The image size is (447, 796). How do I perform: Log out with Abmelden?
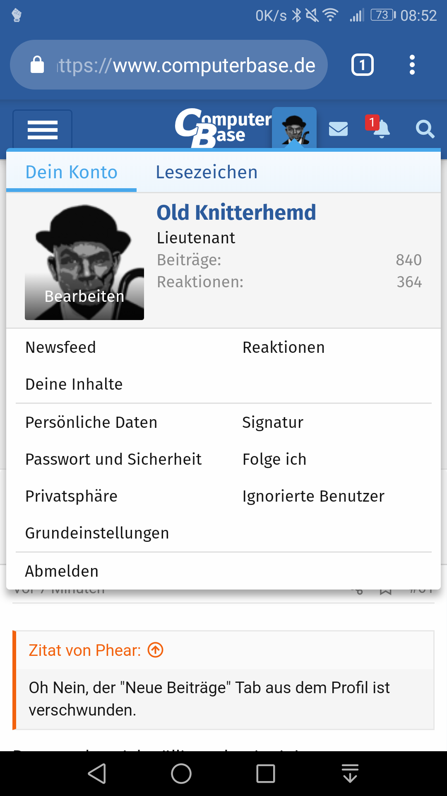click(62, 571)
